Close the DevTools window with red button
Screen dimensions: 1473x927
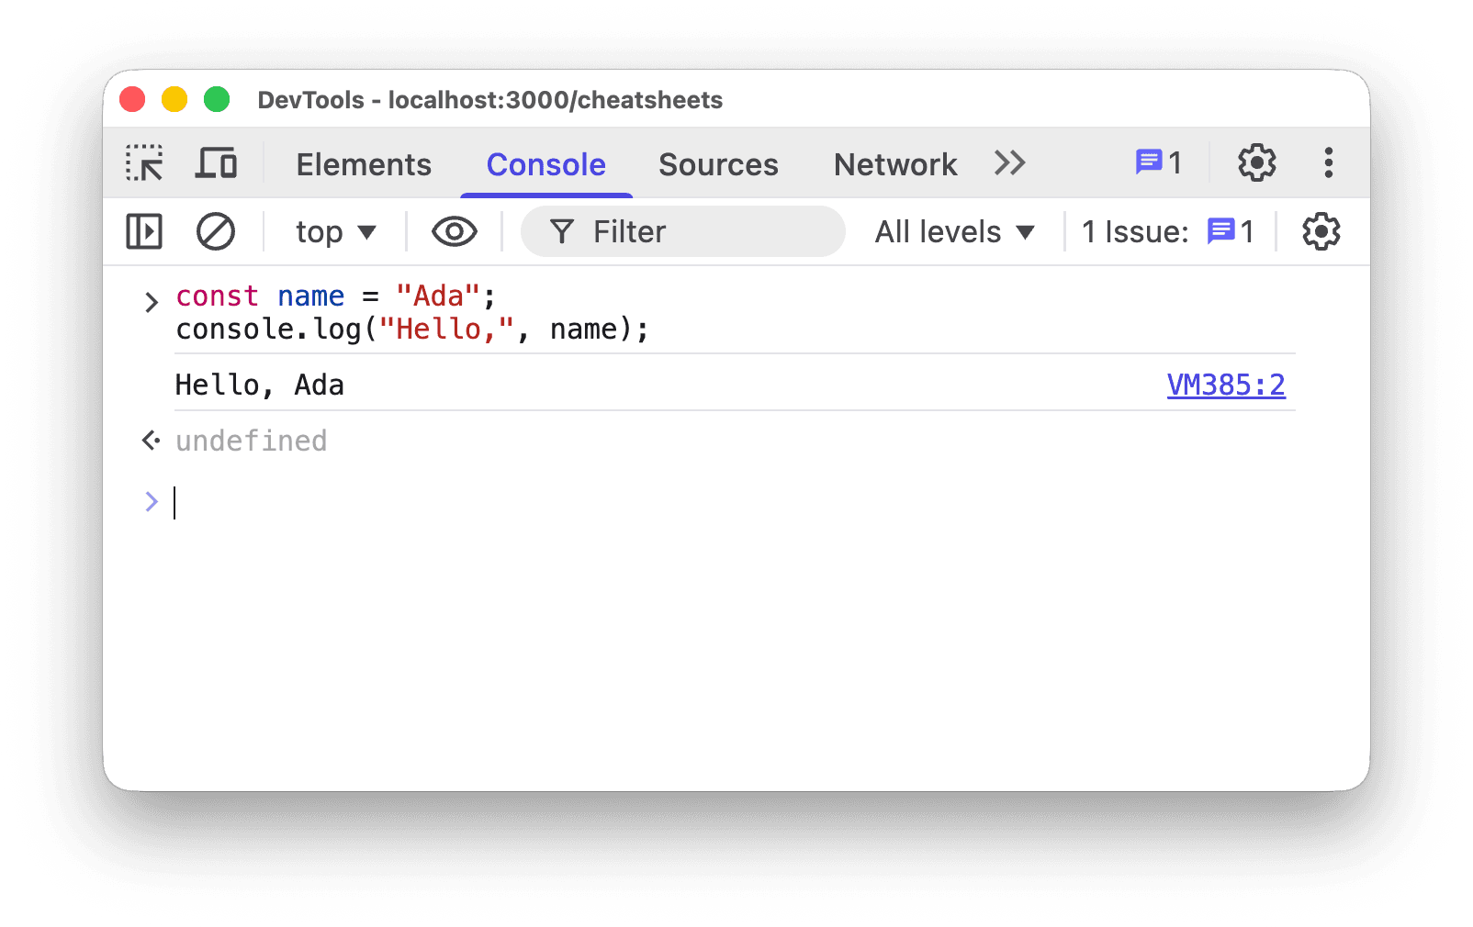coord(132,99)
